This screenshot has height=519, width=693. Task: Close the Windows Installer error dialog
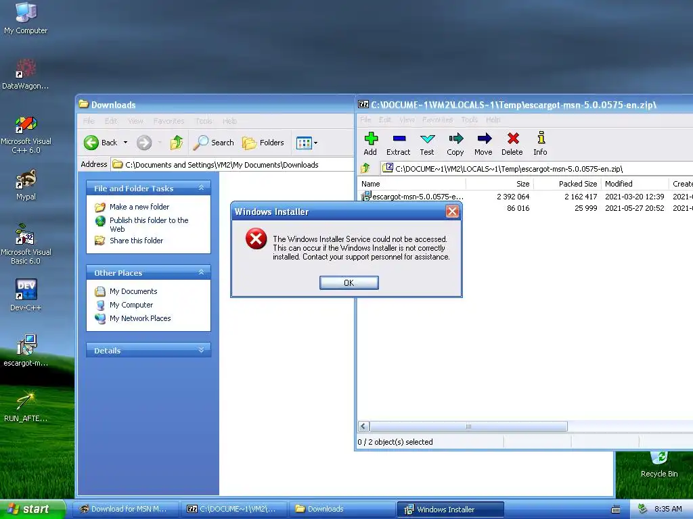coord(451,212)
